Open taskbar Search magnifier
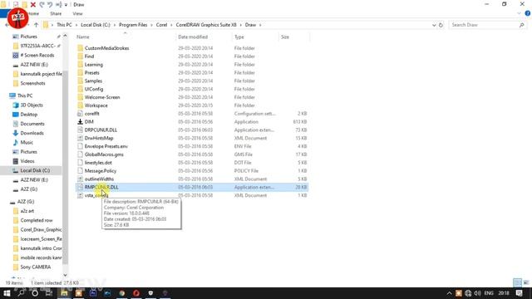Image resolution: width=532 pixels, height=299 pixels. point(21,293)
